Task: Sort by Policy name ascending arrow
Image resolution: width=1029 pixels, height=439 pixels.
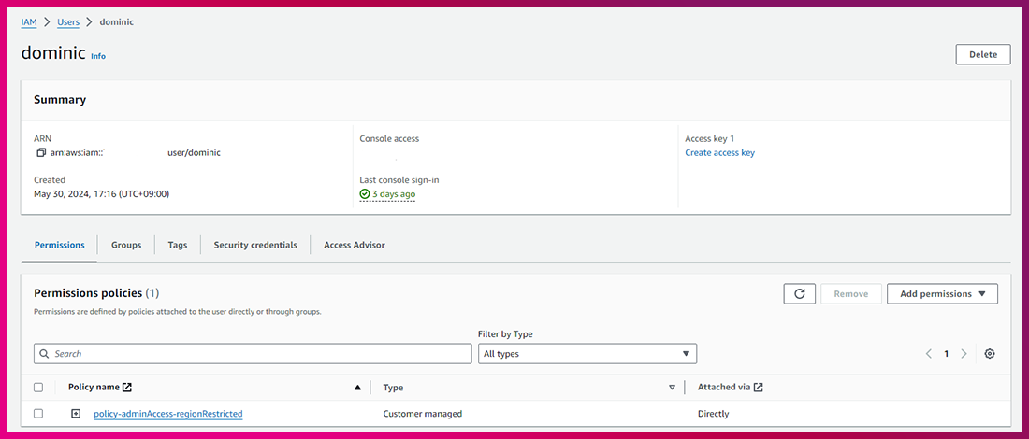Action: (357, 388)
